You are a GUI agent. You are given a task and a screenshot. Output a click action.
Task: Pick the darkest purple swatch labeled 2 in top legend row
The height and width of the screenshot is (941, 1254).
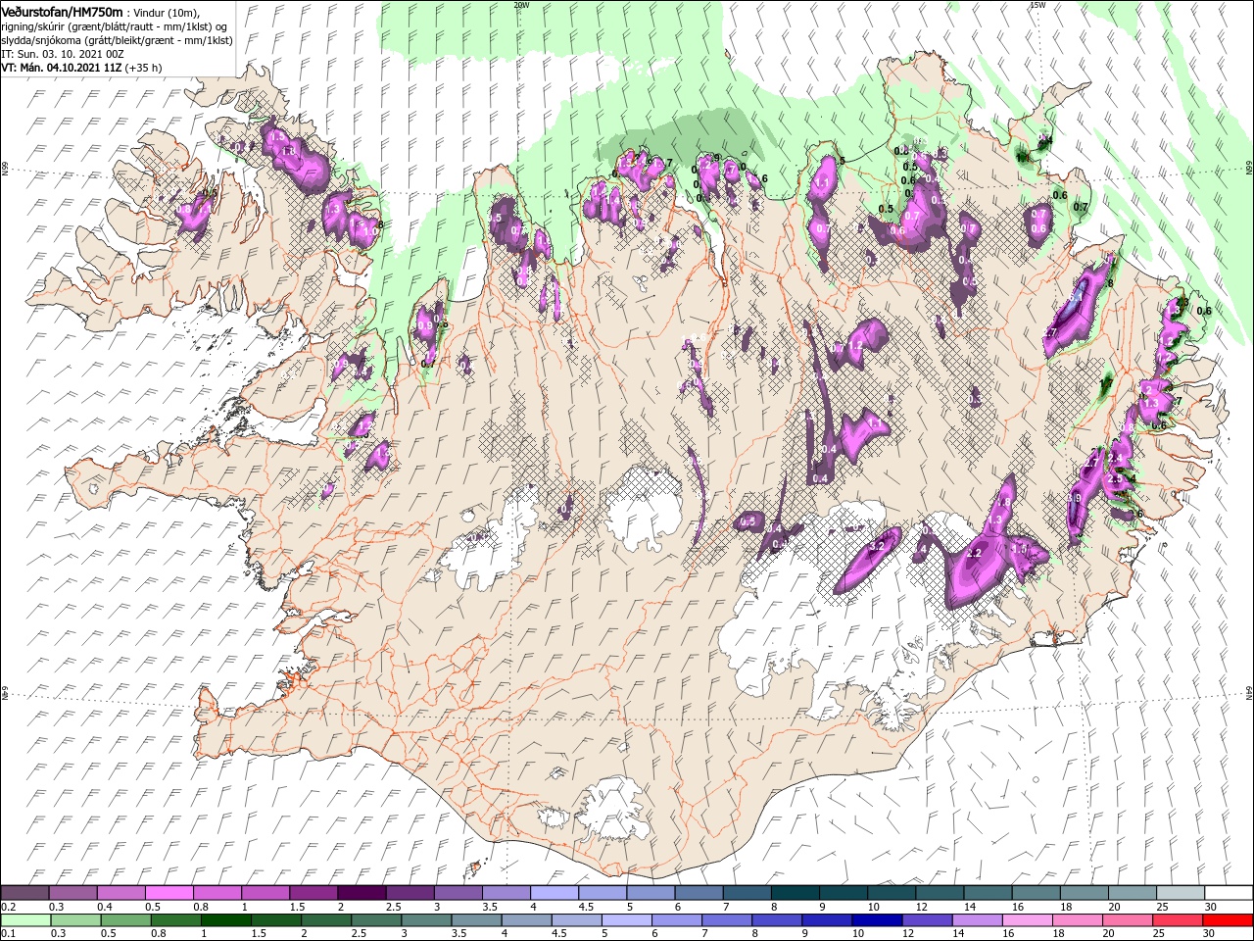361,893
